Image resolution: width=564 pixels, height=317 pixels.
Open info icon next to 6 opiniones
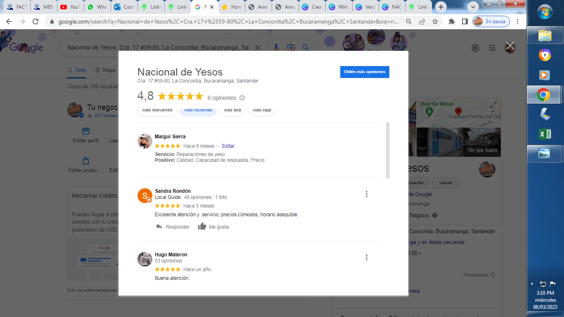click(242, 98)
